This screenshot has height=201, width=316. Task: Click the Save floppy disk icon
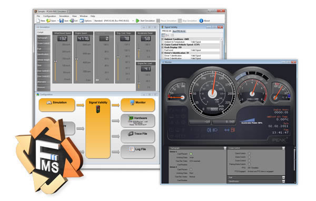[x=62, y=21]
